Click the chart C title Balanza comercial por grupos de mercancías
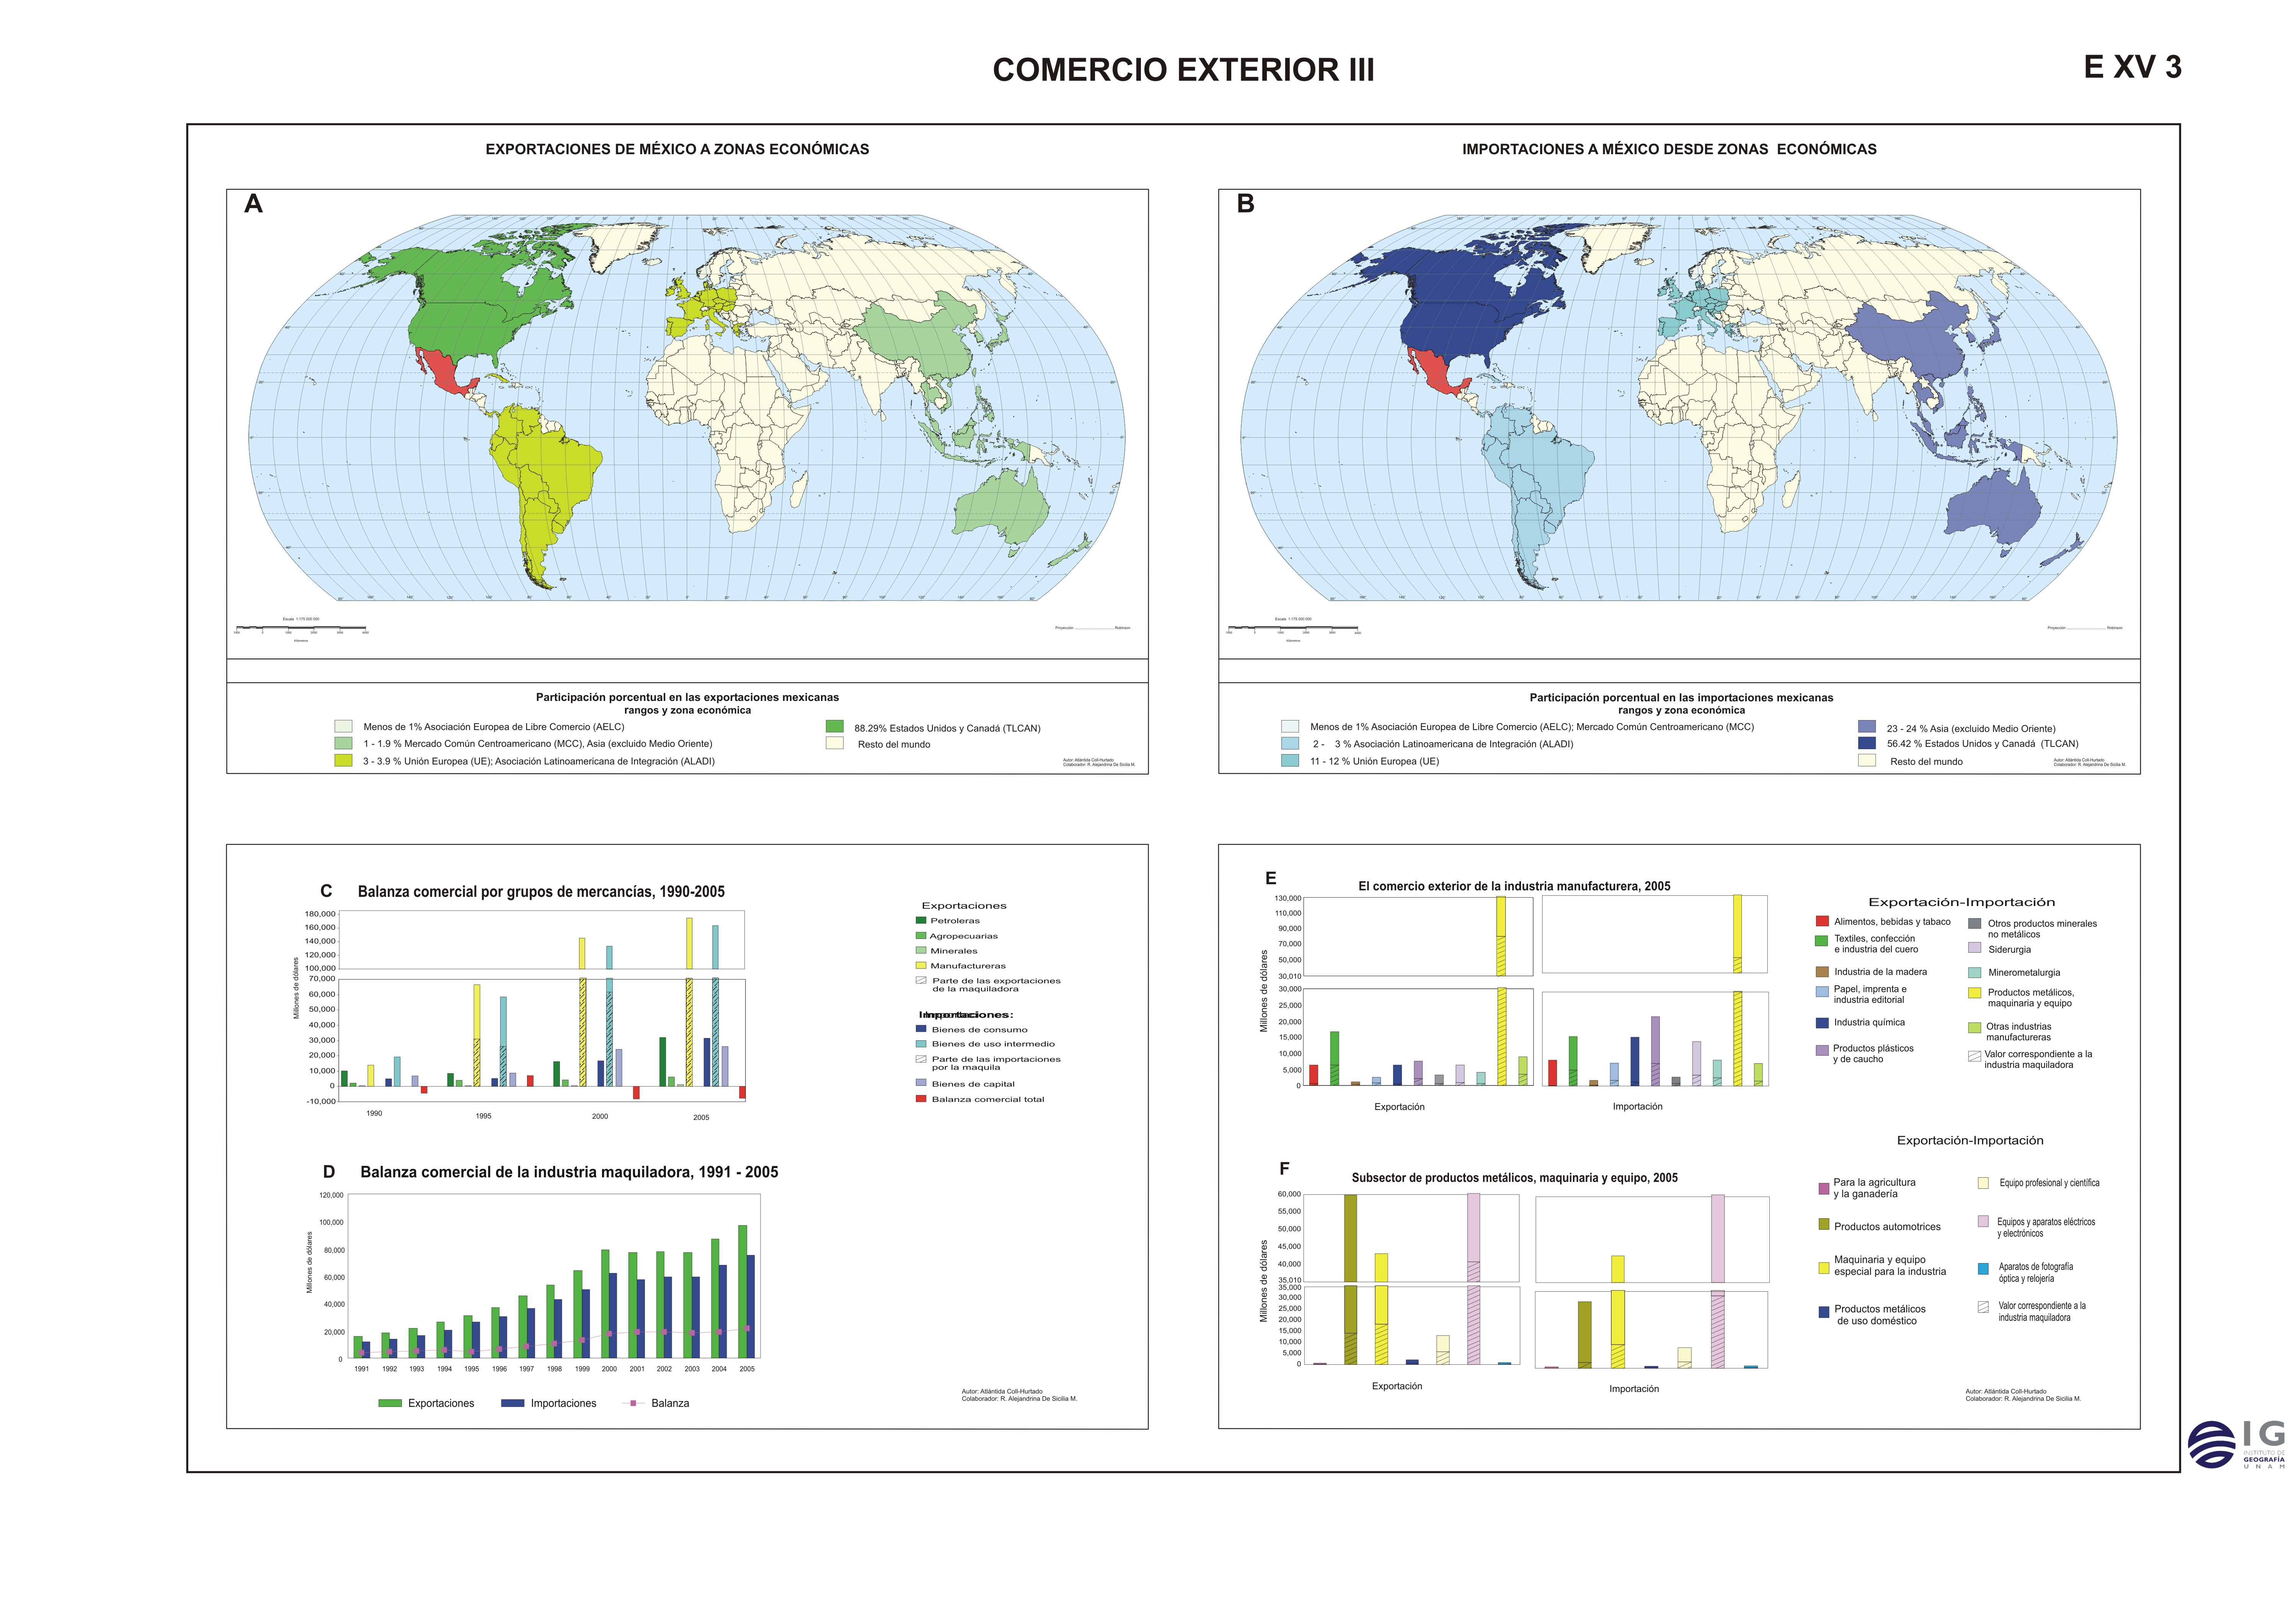2296x1620 pixels. pyautogui.click(x=541, y=892)
